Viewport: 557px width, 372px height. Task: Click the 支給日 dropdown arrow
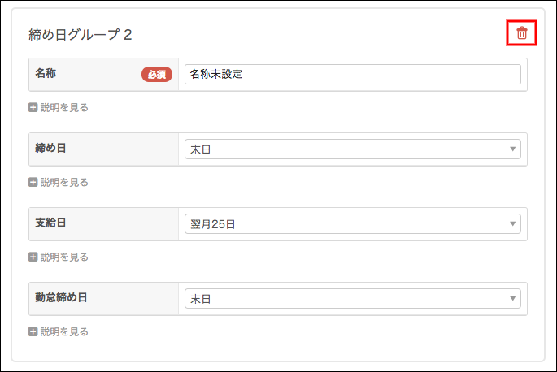(x=512, y=223)
